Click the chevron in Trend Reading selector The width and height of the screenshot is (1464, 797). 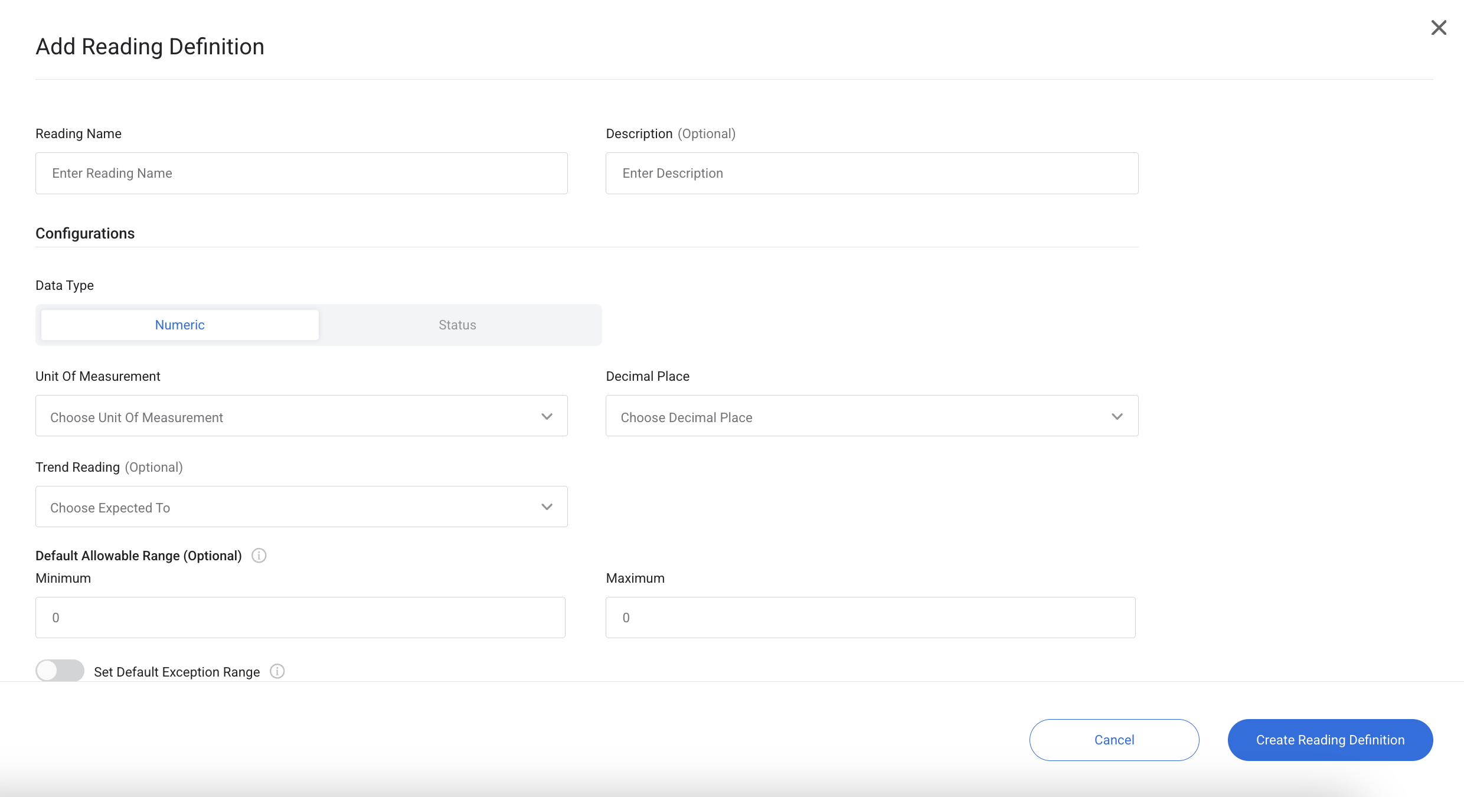click(x=547, y=507)
